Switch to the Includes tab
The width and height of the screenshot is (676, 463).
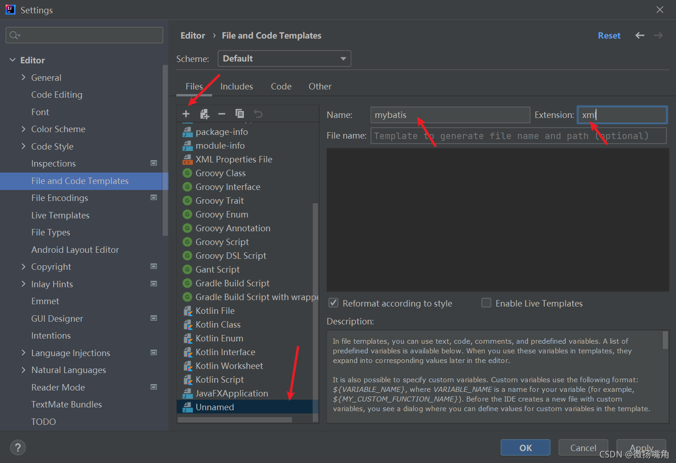[237, 86]
